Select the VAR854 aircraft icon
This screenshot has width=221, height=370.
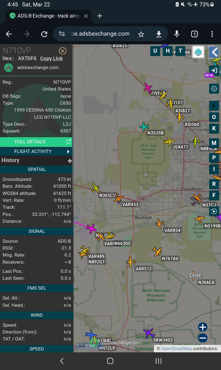pos(160,224)
